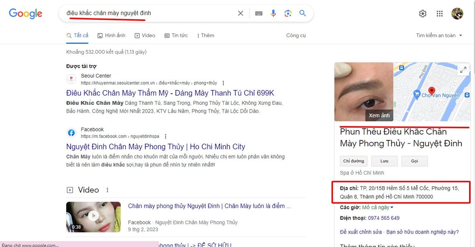Click the red map pin

432,91
